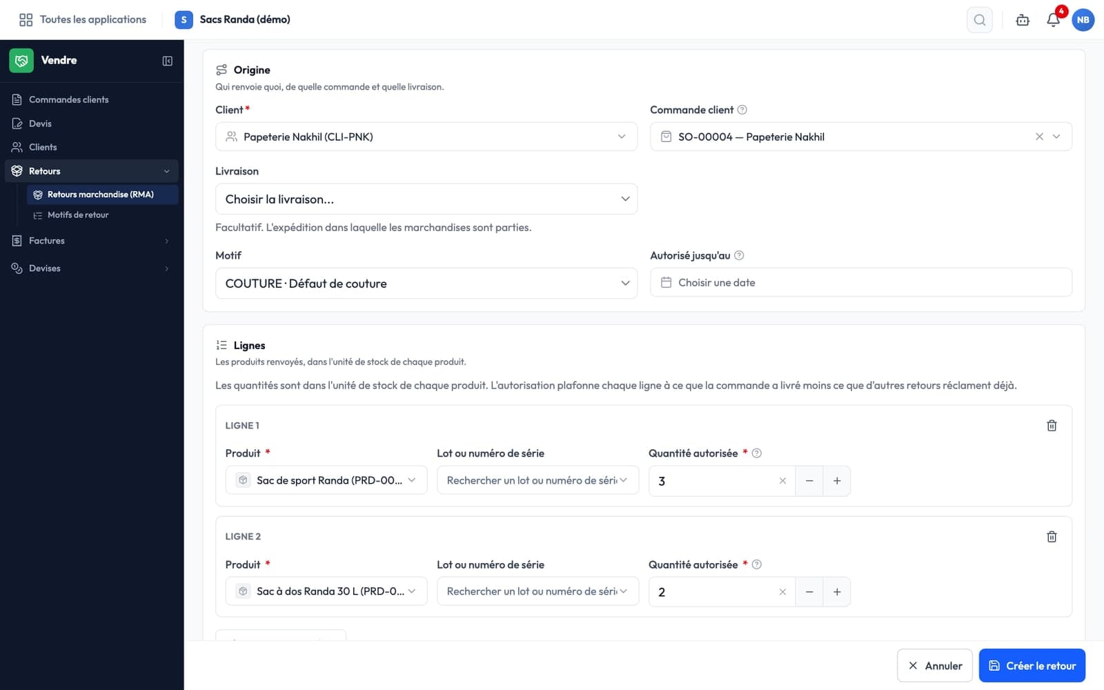Clear the SO-00004 commande client selection
1104x690 pixels.
pos(1039,137)
